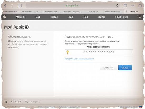The image size is (145, 109).
Task: Close the Apple Inc. tab
Action: [x=126, y=11]
